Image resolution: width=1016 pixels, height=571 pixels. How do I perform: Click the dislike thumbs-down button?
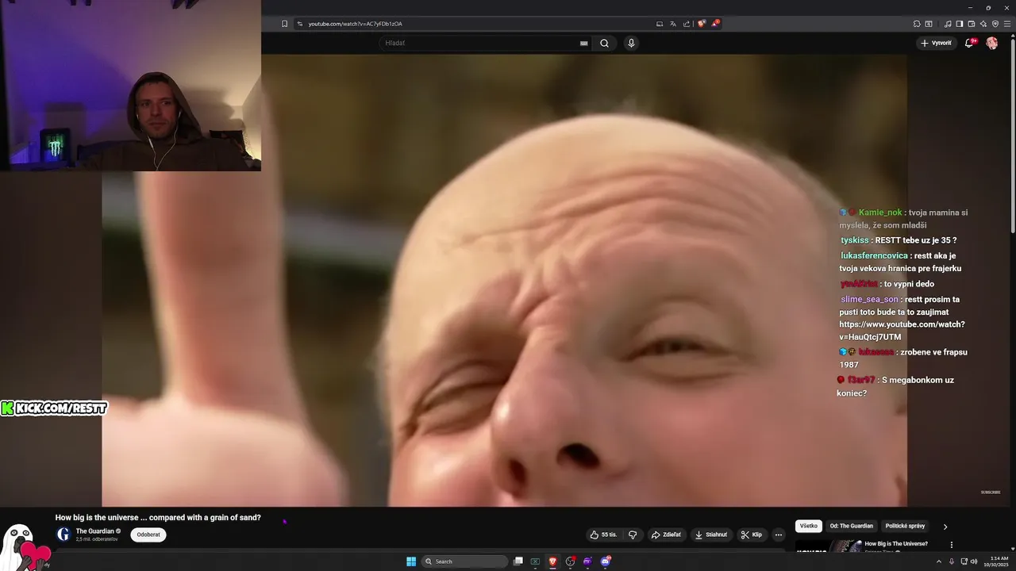pos(633,535)
